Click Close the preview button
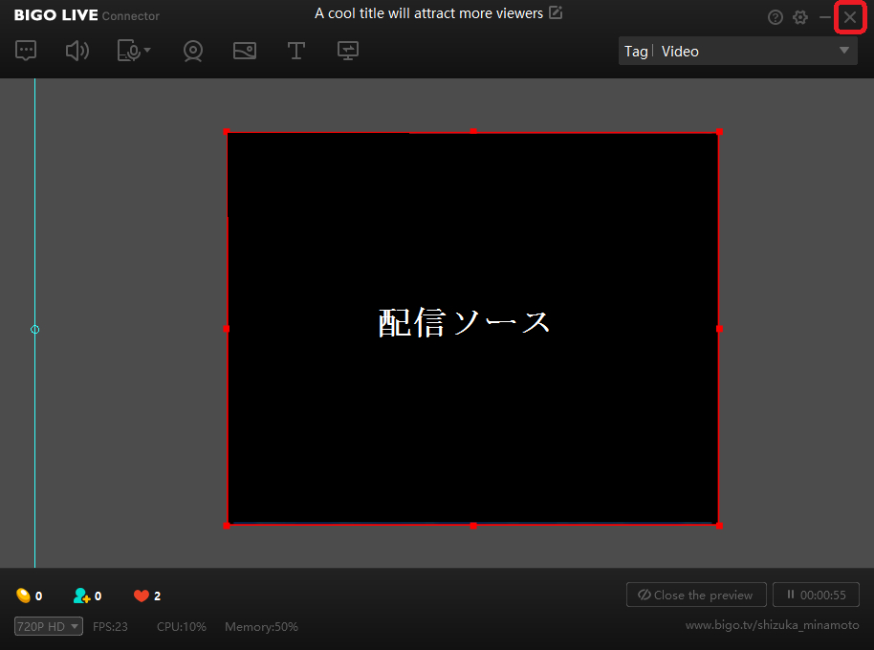Viewport: 874px width, 650px height. pos(696,595)
